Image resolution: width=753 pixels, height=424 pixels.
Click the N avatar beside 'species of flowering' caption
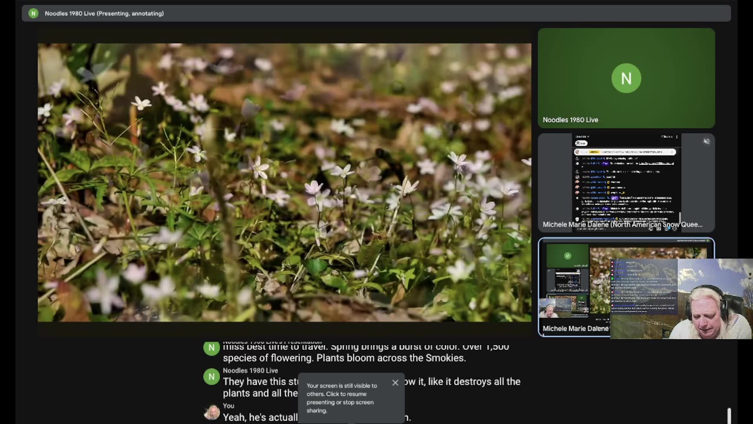pyautogui.click(x=211, y=348)
